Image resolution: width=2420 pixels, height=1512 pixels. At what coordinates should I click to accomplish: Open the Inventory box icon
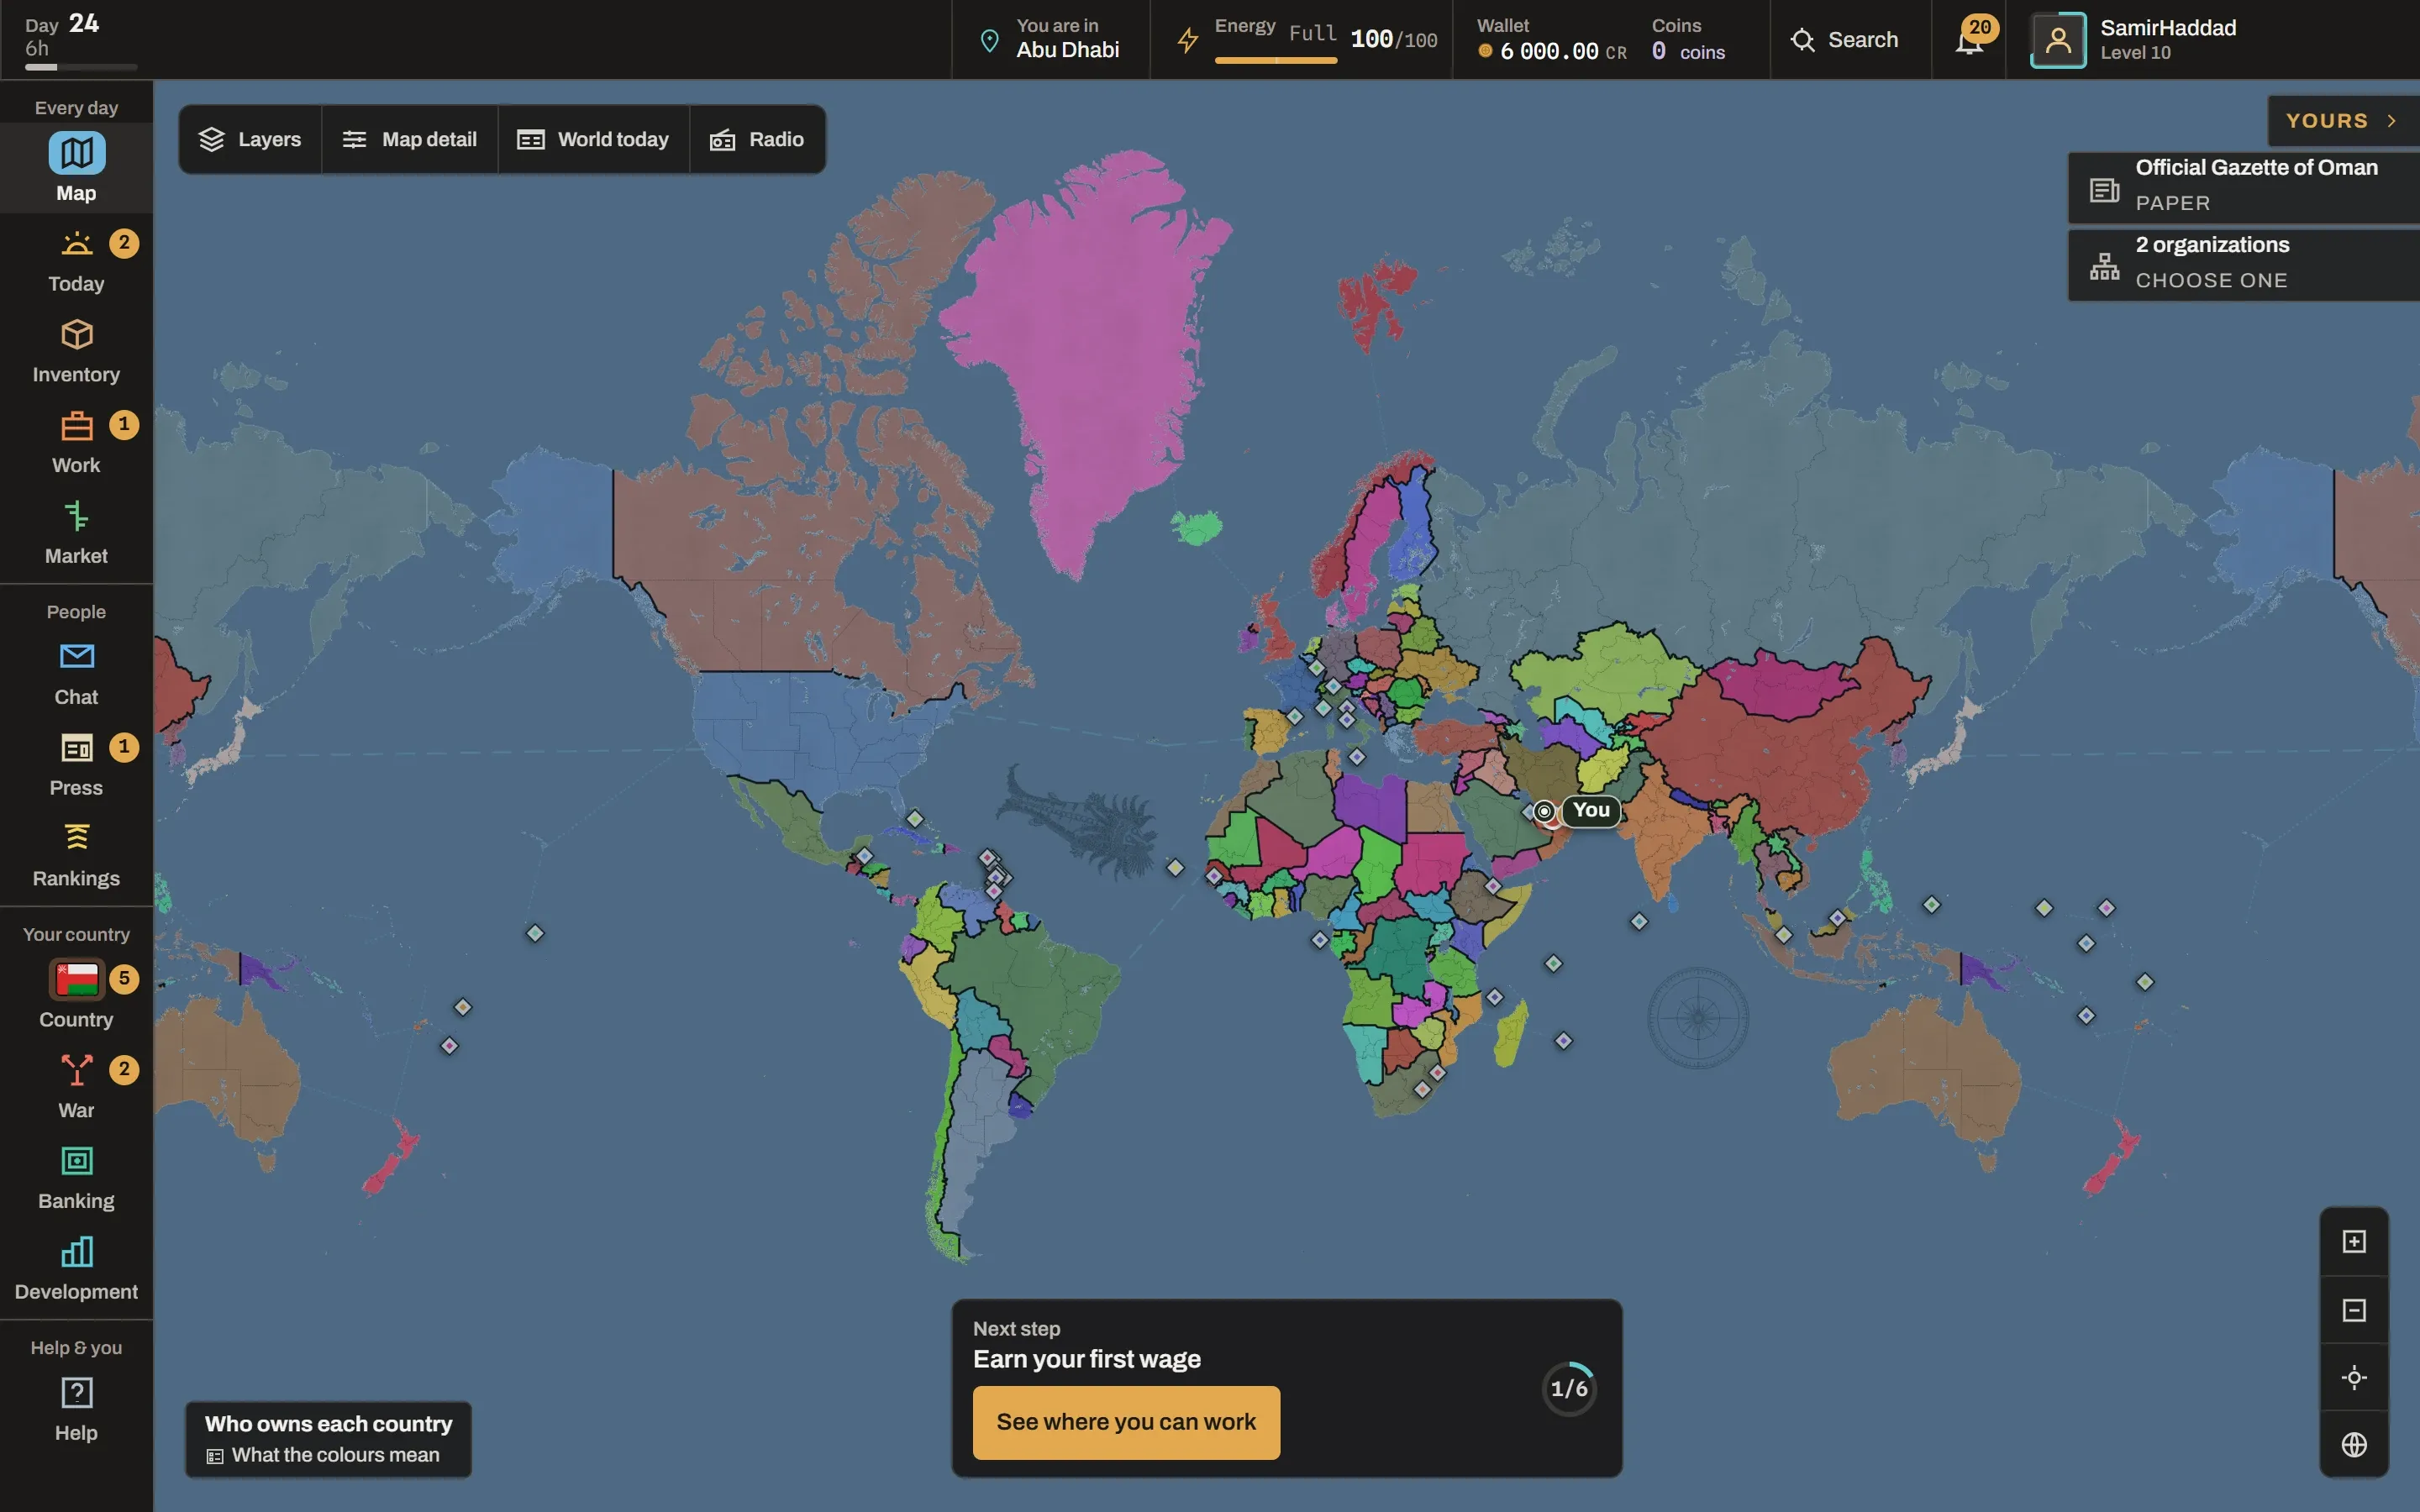(76, 335)
